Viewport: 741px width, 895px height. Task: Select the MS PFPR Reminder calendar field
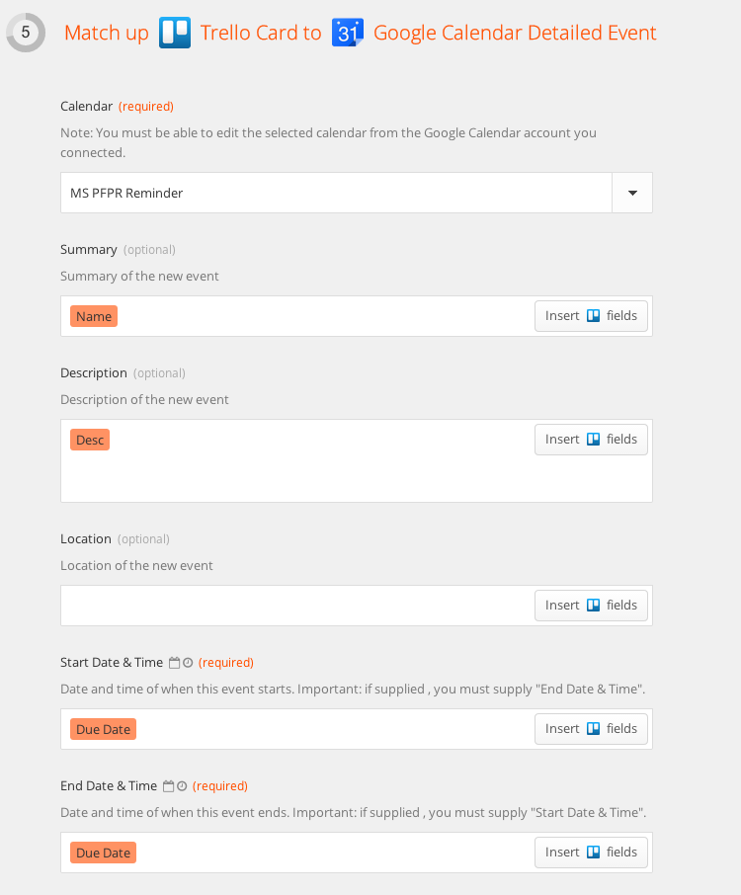(336, 193)
